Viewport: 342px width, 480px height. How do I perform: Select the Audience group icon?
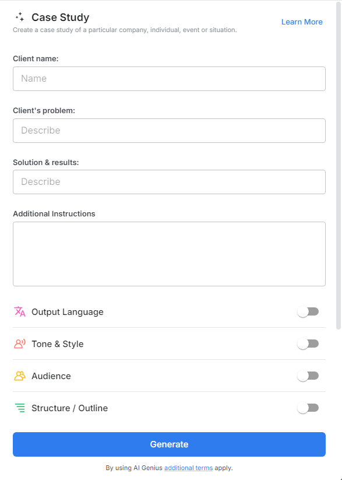pos(19,376)
